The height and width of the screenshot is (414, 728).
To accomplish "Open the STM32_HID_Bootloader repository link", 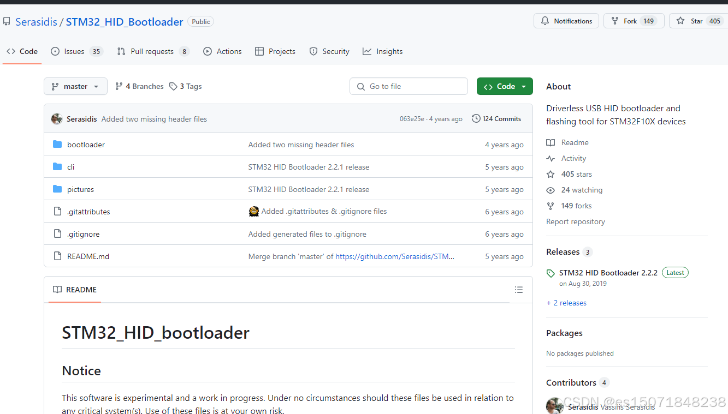I will pyautogui.click(x=125, y=22).
